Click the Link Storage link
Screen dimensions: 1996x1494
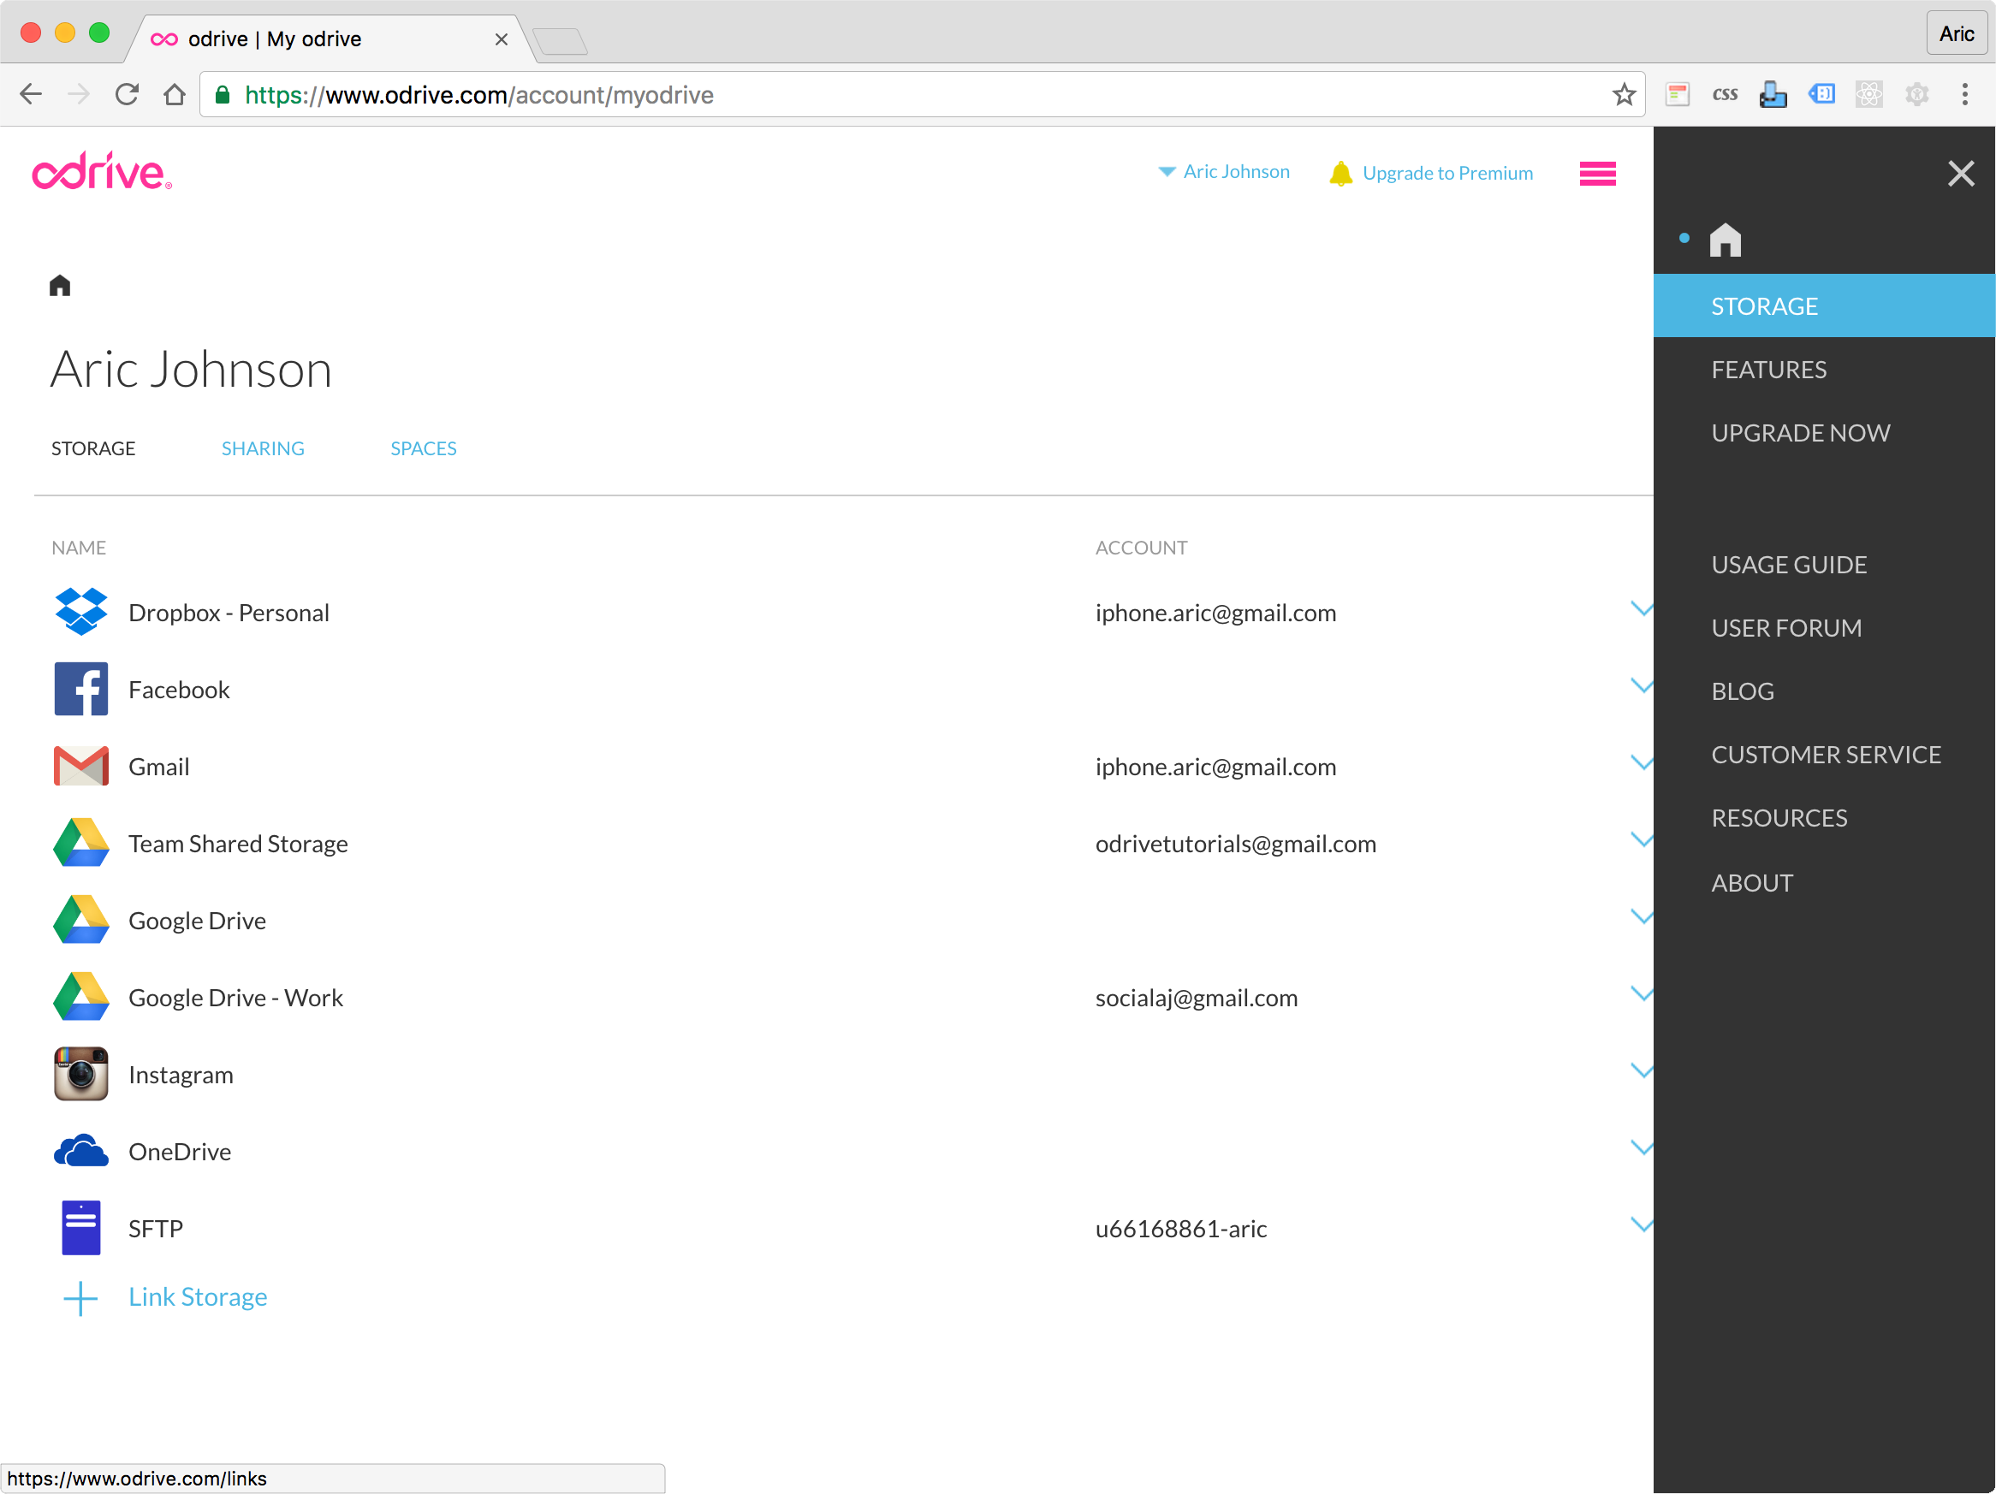click(x=198, y=1296)
